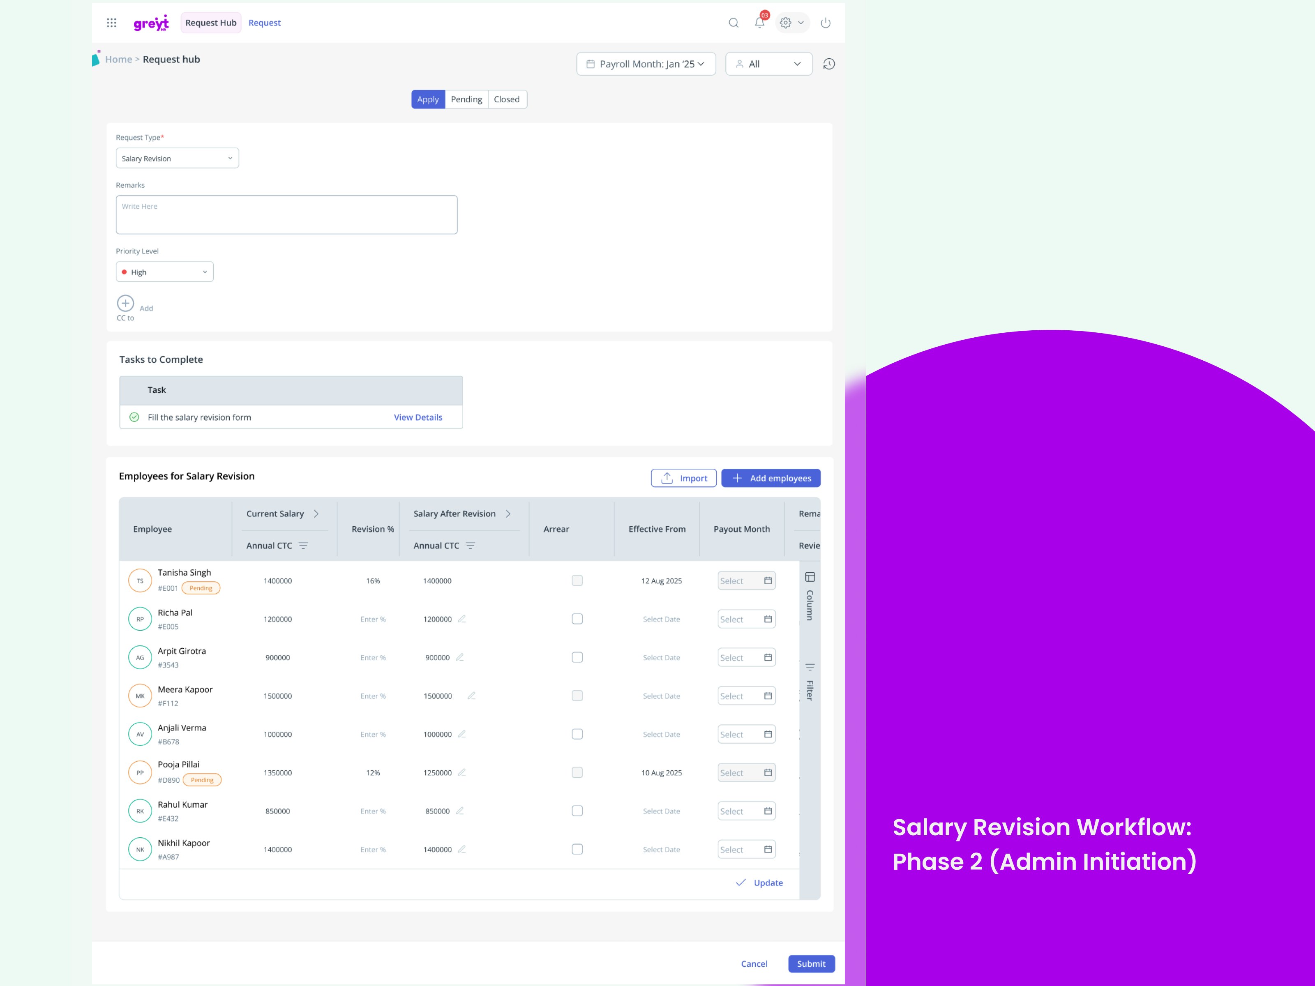Click the Add CC plus icon
The height and width of the screenshot is (986, 1315).
coord(125,304)
